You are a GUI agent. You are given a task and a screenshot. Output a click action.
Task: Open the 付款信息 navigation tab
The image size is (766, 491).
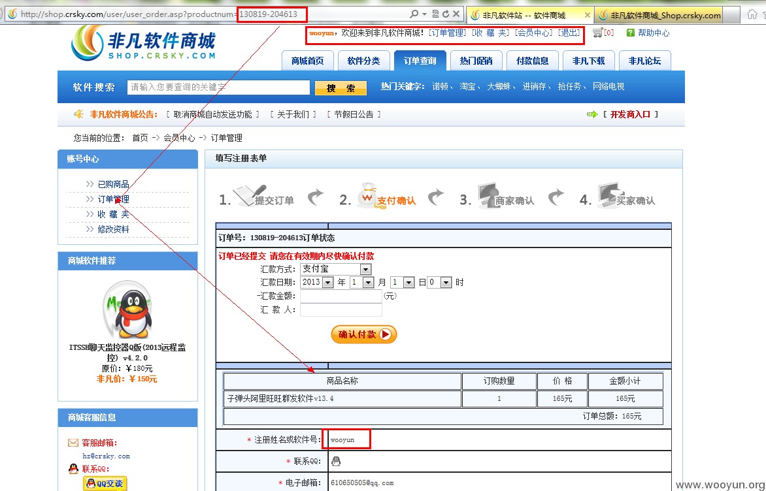532,61
